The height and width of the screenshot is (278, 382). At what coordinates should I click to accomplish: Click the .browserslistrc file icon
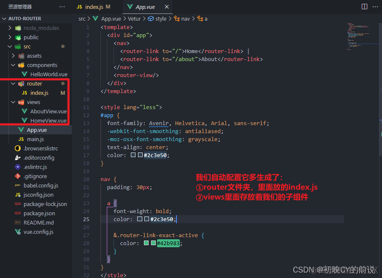[18, 148]
